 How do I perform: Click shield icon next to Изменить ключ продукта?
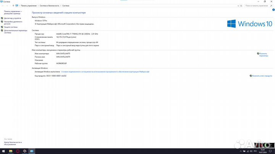click(x=251, y=76)
